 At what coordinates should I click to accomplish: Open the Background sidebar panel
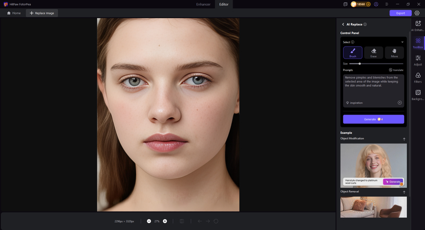pos(418,95)
